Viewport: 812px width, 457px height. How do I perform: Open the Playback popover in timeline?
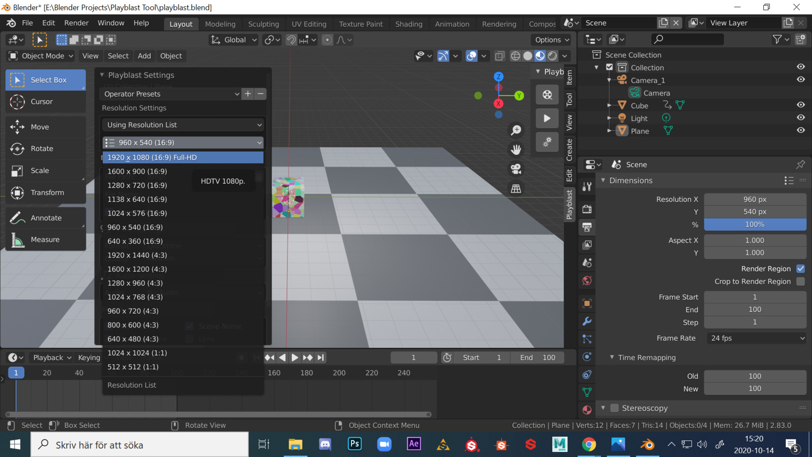pos(51,358)
